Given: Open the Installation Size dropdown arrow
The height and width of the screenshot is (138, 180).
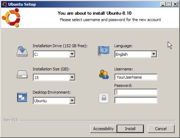Looking at the screenshot, I should 72,77.
